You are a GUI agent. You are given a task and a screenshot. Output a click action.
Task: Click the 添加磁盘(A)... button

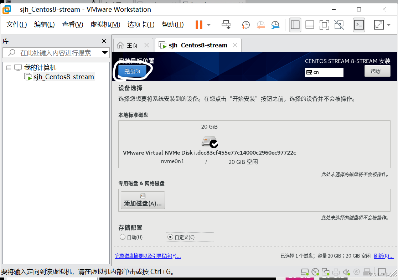[x=143, y=200]
